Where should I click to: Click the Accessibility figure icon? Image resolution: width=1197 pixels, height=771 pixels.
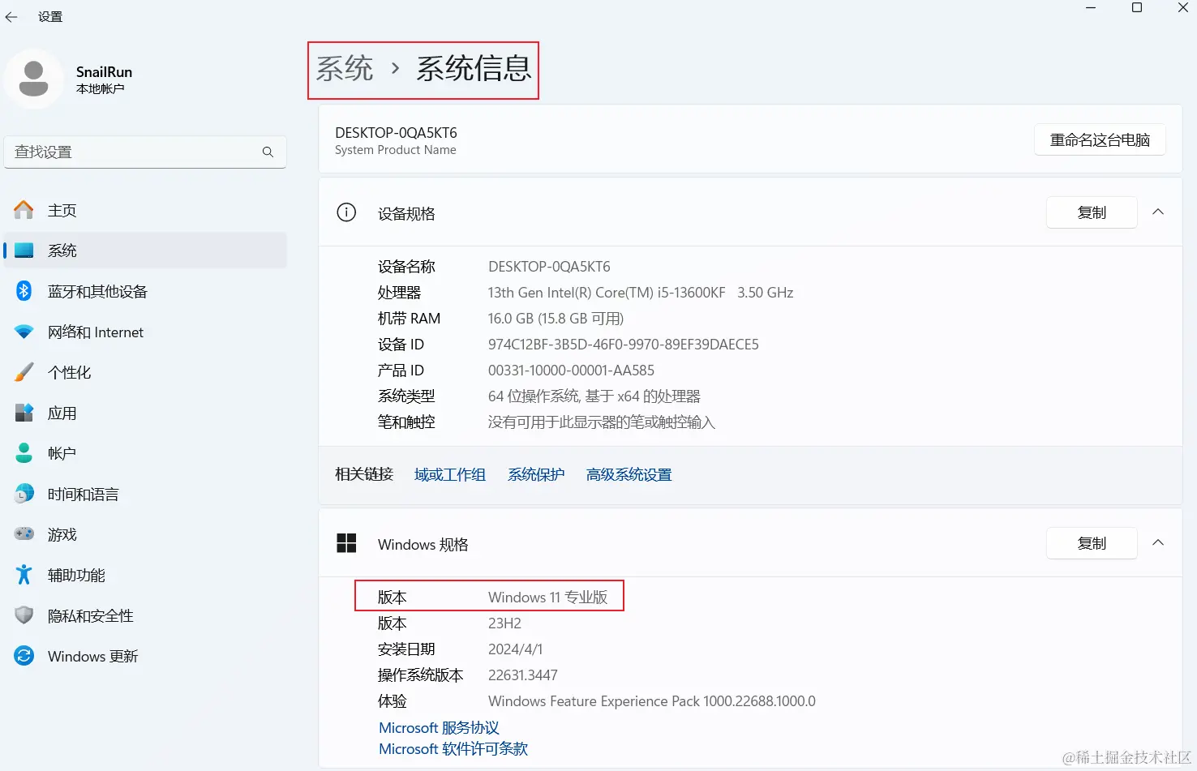pyautogui.click(x=24, y=575)
